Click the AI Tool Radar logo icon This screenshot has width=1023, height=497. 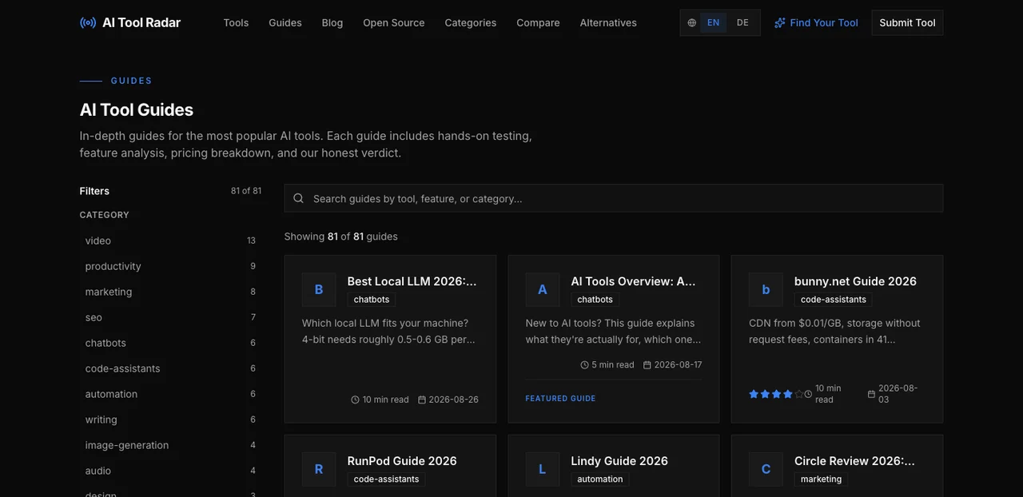pos(88,22)
